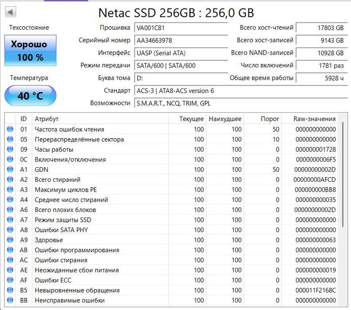Click raw value 000011F2168C

[316, 290]
